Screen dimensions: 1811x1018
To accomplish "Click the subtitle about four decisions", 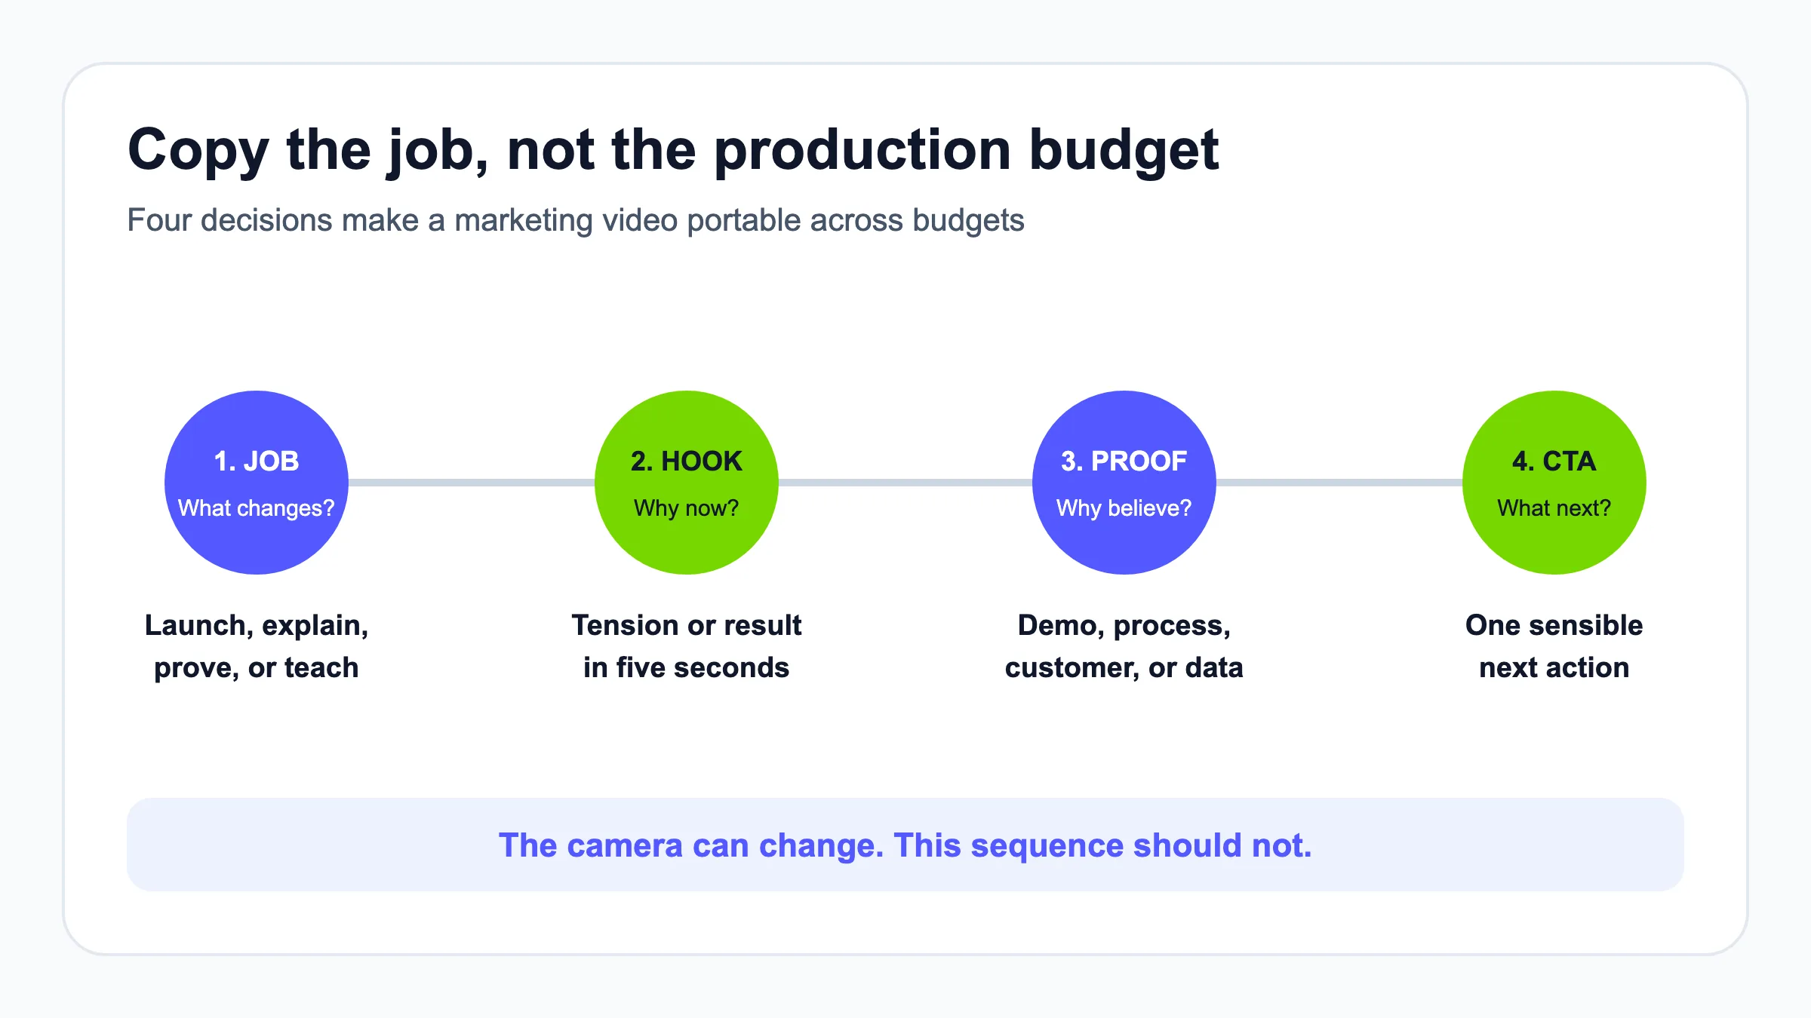I will (x=576, y=220).
